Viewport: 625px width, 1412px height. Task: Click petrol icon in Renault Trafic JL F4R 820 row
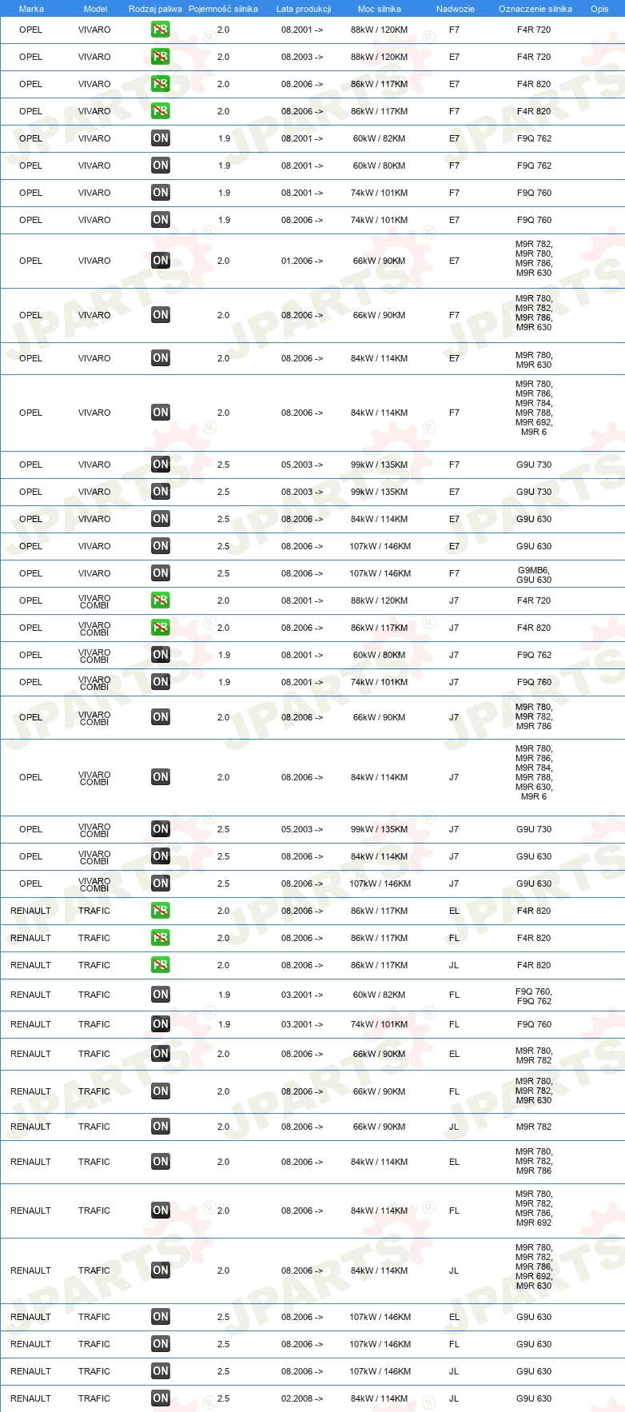161,965
